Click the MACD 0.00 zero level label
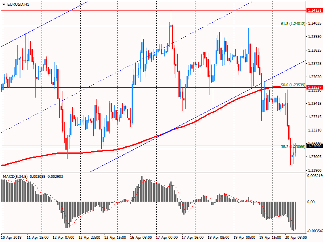This screenshot has height=242, width=323. click(311, 202)
